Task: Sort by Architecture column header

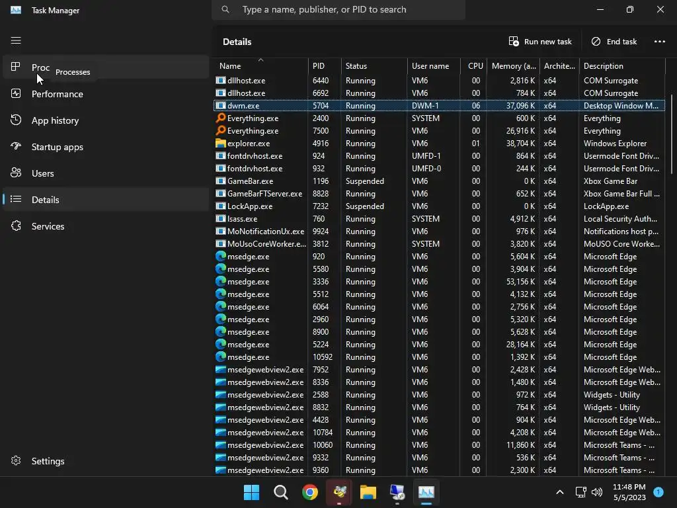Action: pos(559,65)
